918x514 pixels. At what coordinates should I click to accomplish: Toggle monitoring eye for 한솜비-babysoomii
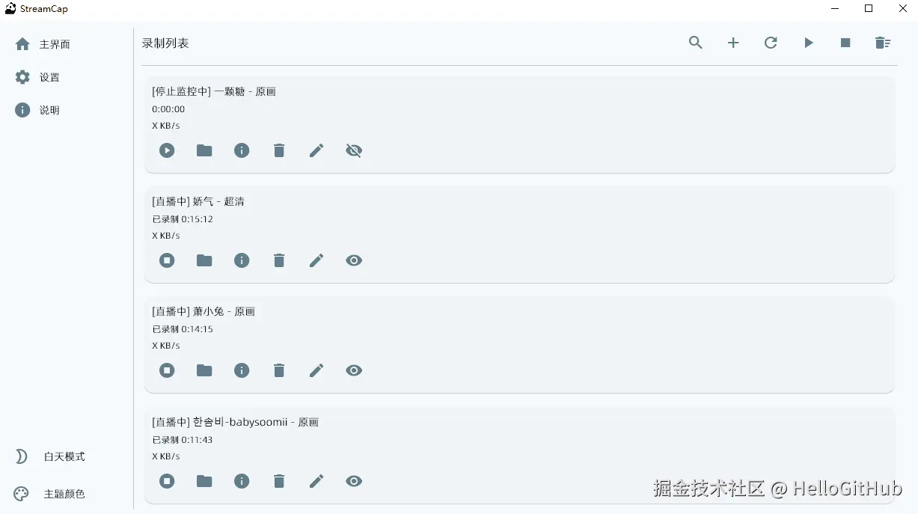pos(354,481)
